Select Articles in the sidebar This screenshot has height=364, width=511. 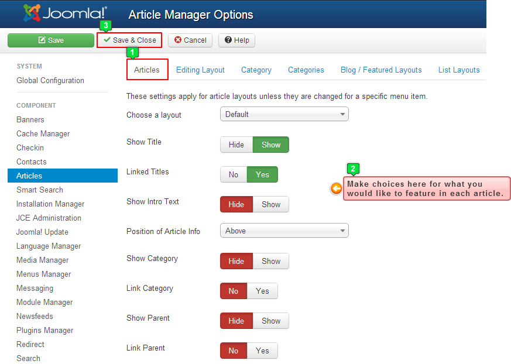point(63,176)
